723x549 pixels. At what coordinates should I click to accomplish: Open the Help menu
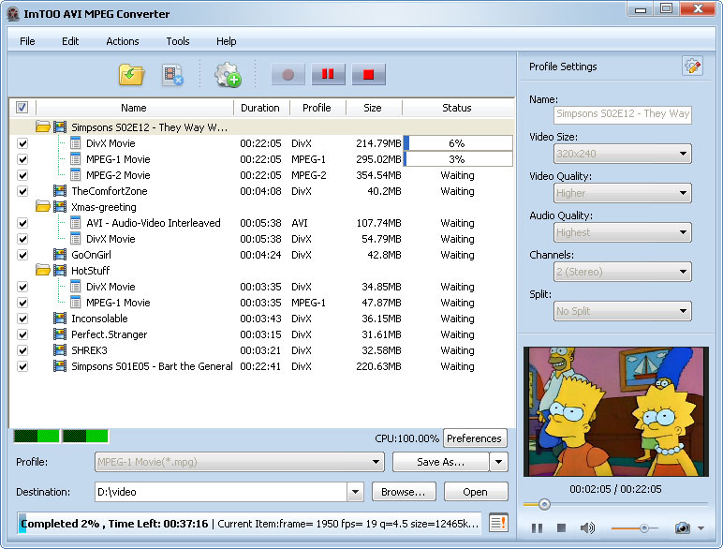tap(226, 41)
